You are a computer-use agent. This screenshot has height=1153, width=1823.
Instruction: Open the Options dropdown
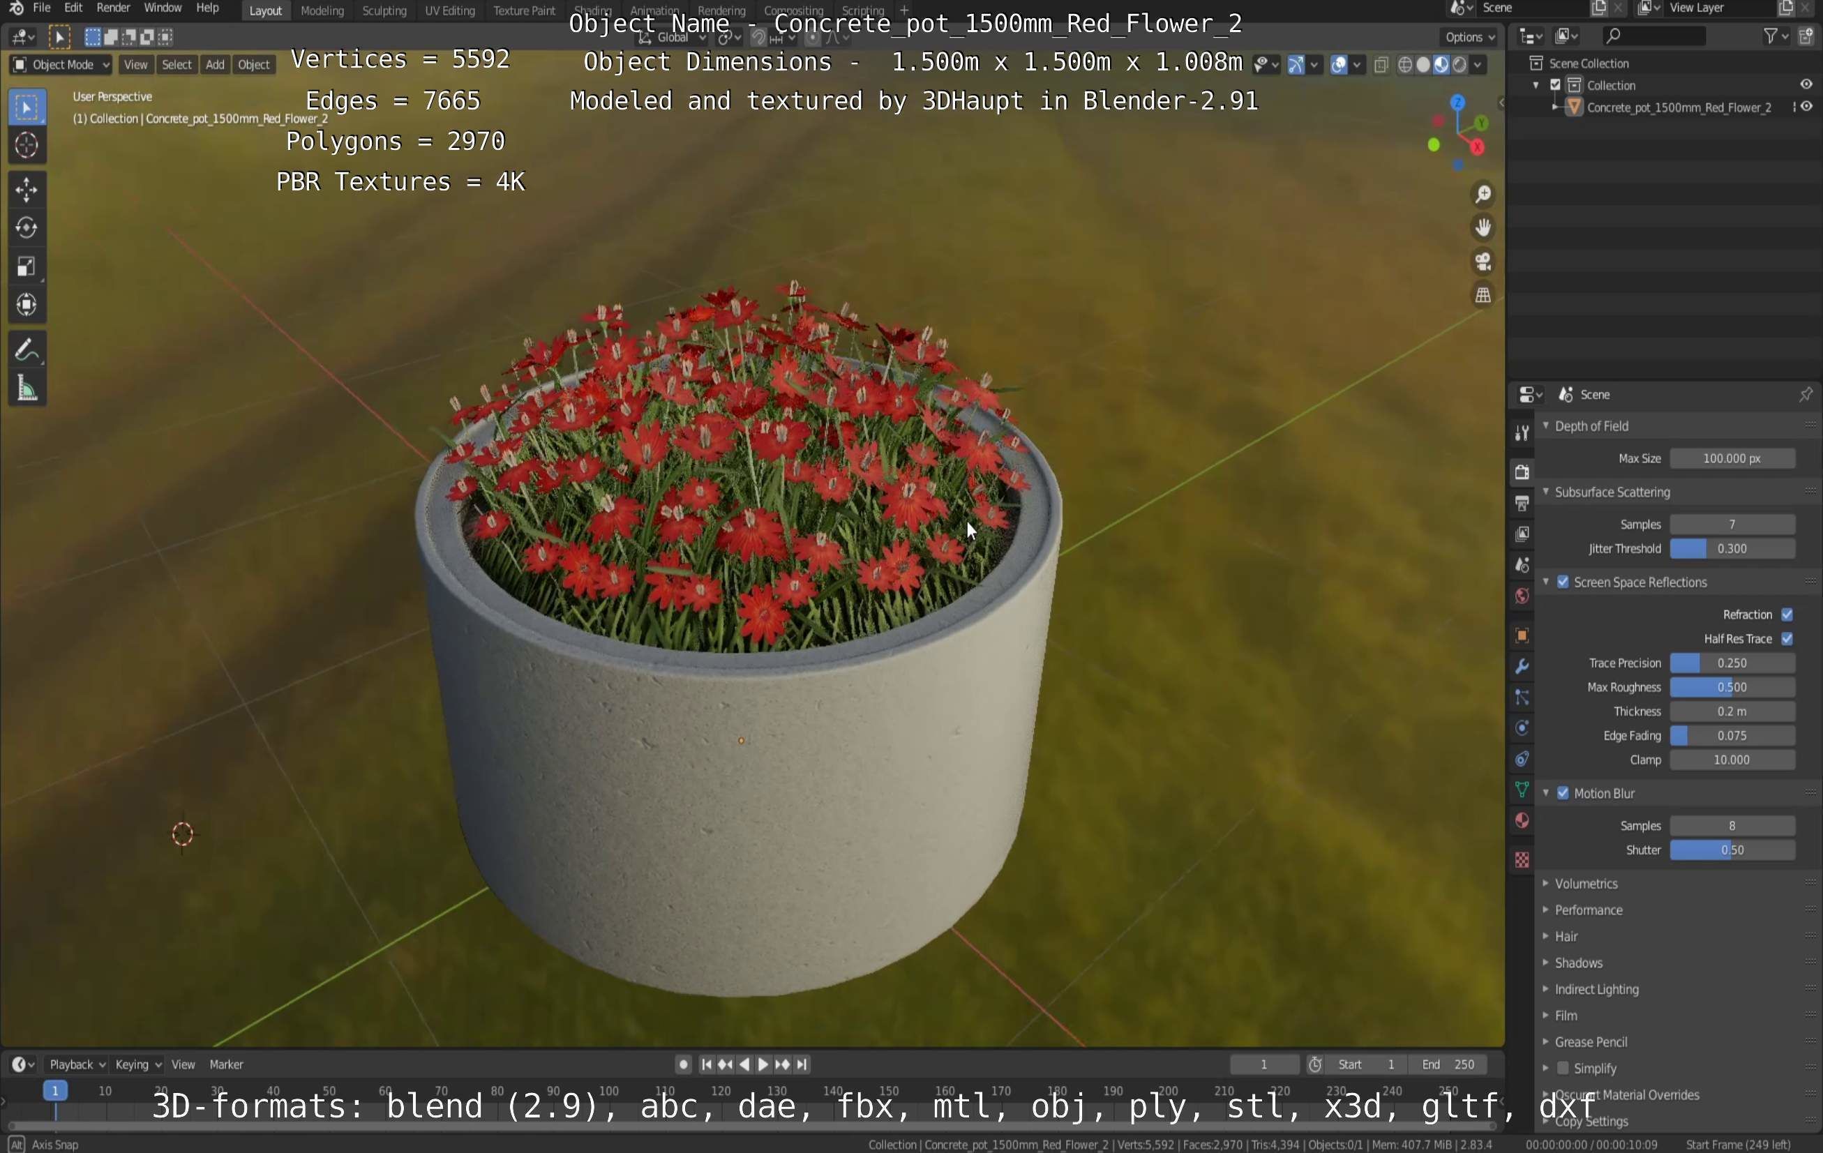(1469, 36)
